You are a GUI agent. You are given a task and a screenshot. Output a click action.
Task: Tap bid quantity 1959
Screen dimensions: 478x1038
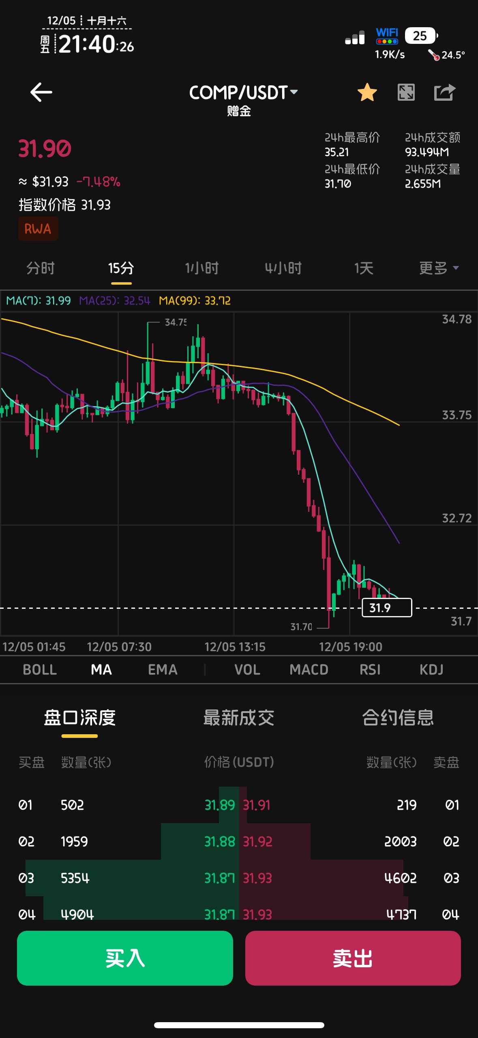coord(74,841)
